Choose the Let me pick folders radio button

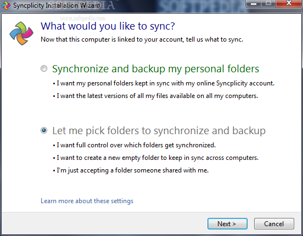point(44,130)
